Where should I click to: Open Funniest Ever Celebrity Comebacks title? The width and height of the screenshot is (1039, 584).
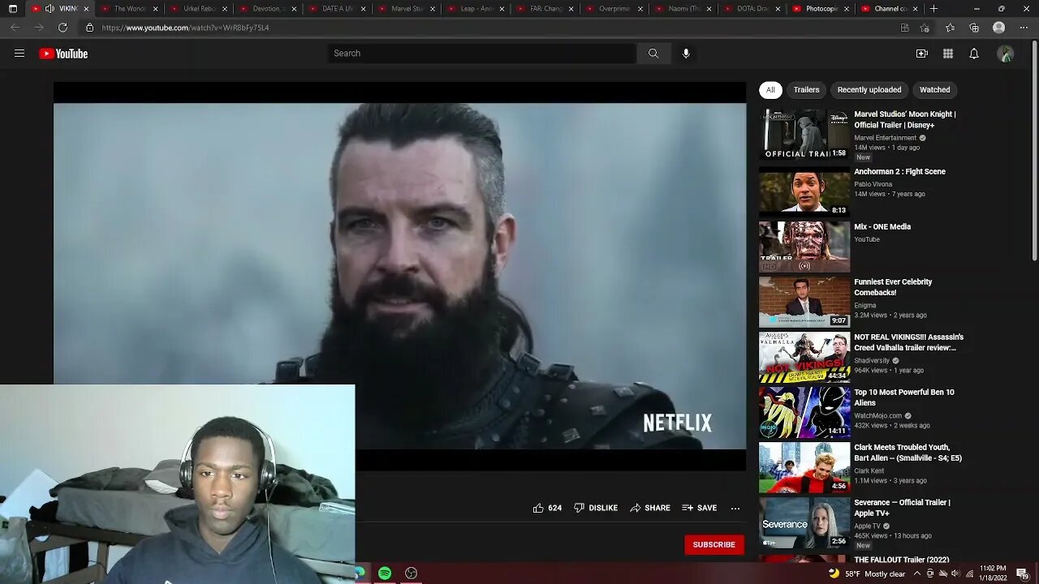(893, 287)
